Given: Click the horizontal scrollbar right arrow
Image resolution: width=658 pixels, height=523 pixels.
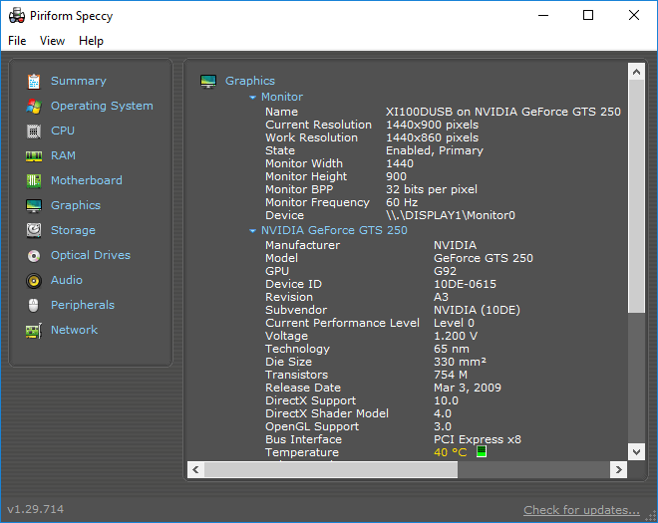Looking at the screenshot, I should point(618,469).
